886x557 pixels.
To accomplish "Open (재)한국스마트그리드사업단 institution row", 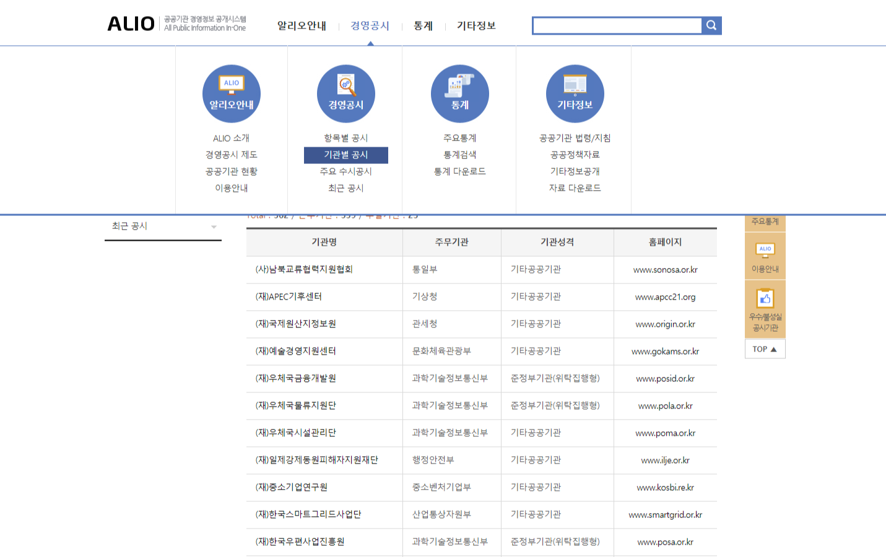I will (x=308, y=515).
